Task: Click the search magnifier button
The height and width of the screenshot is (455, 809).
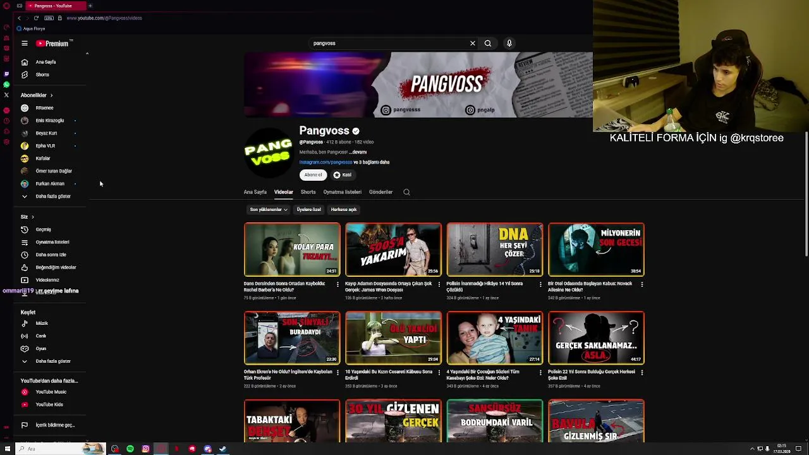Action: [488, 43]
